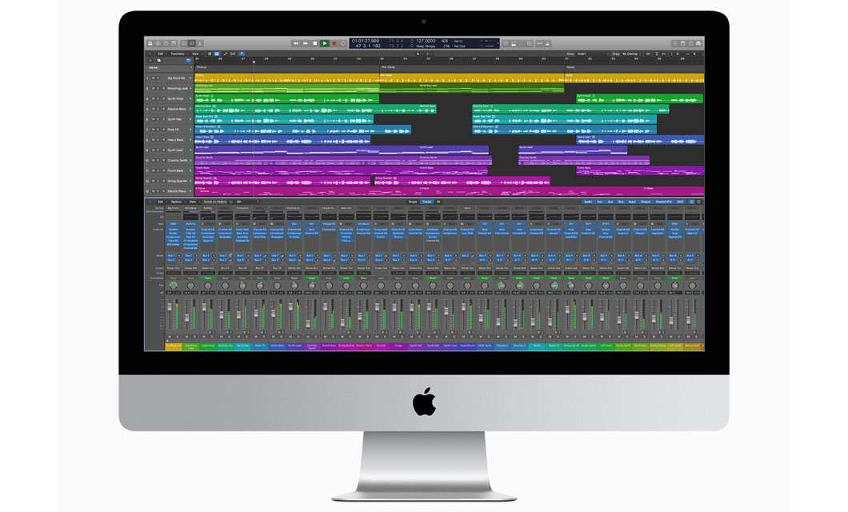
Task: Show the Toolbar using its control bar icon
Action: point(174,43)
